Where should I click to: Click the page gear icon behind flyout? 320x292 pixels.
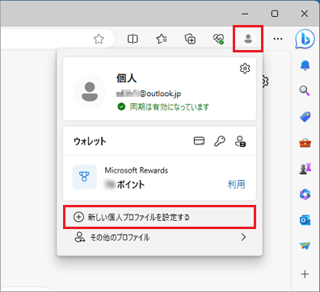tap(265, 81)
